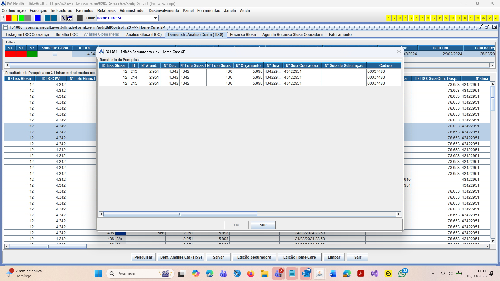Click the dialog's horizontal scrollbar thumb

180,214
